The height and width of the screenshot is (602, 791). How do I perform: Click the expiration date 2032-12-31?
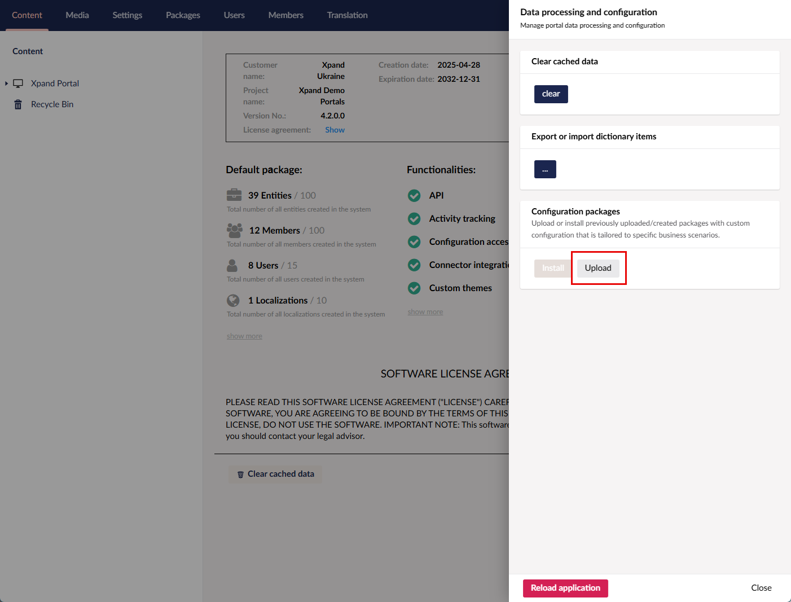(459, 79)
